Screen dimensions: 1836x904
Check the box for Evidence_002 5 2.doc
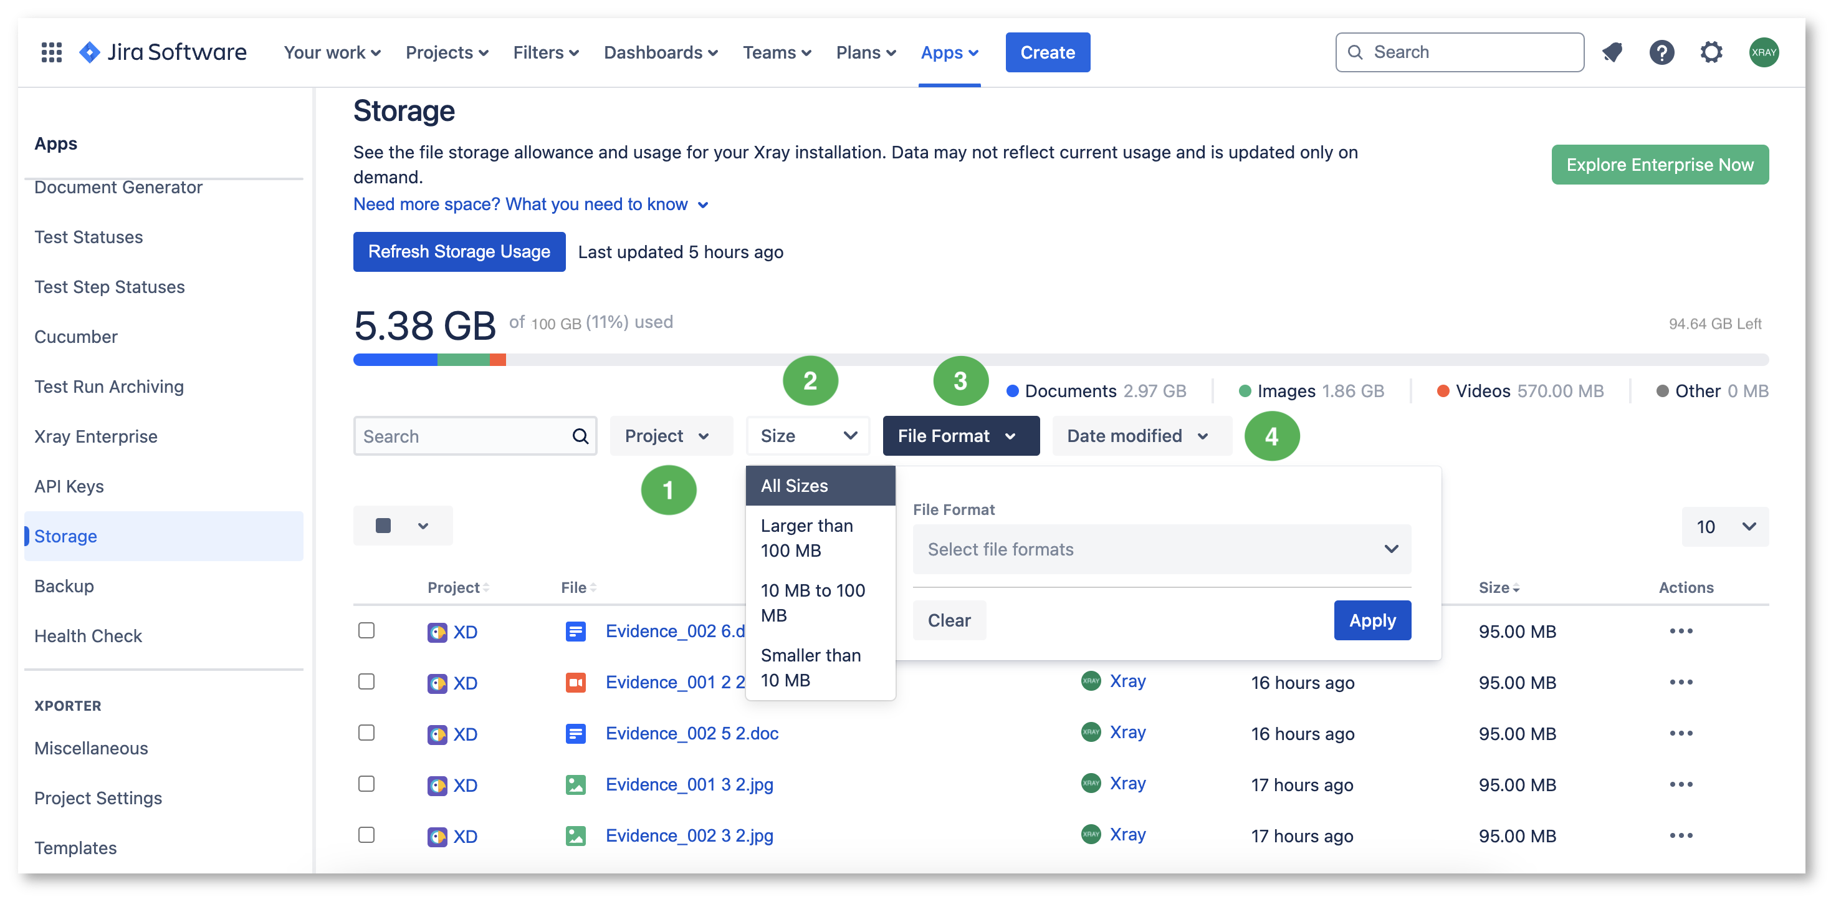[366, 733]
